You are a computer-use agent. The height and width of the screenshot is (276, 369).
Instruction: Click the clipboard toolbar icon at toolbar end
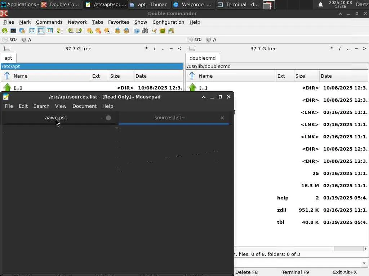tap(171, 31)
